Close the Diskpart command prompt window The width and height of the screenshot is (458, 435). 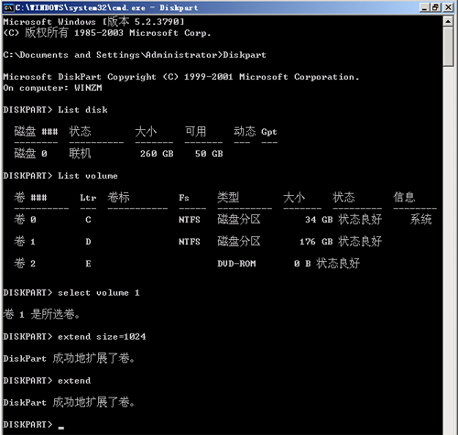pos(448,7)
